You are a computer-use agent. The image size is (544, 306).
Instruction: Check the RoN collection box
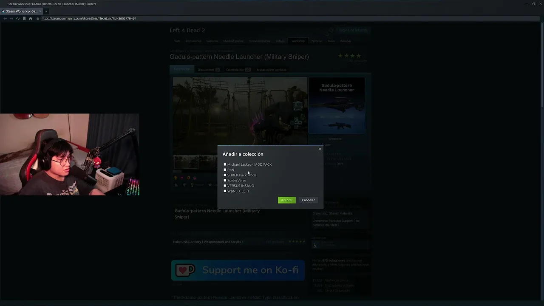pos(225,170)
